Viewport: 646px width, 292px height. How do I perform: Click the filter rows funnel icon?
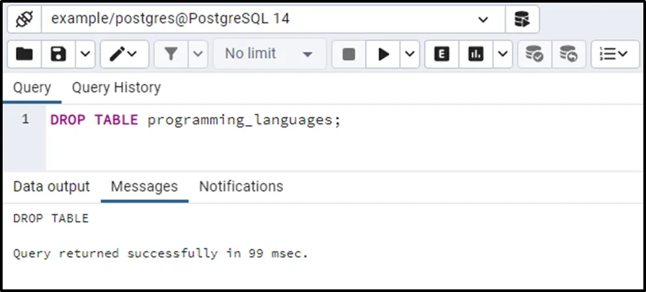(x=171, y=54)
